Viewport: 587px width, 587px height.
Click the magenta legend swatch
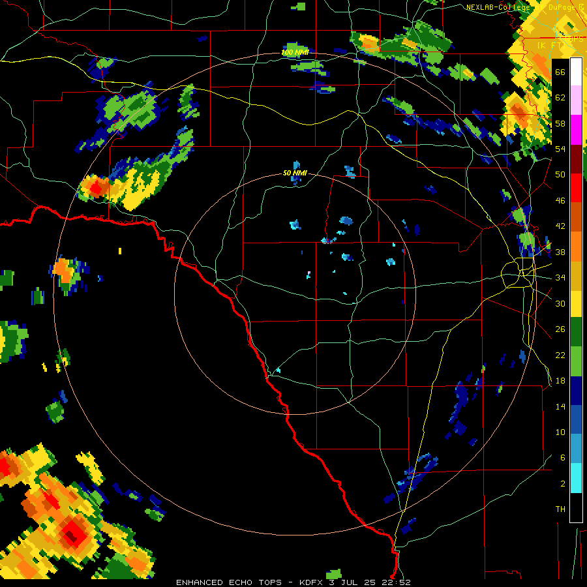pyautogui.click(x=576, y=130)
